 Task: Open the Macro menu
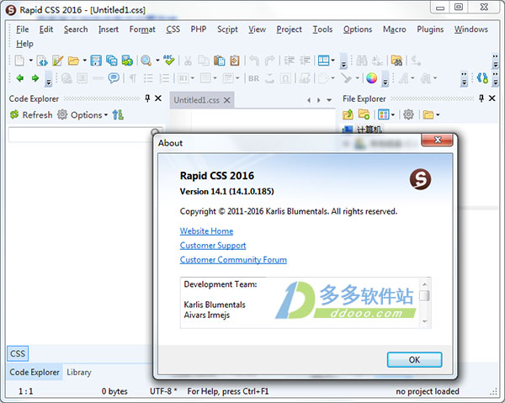pyautogui.click(x=394, y=29)
